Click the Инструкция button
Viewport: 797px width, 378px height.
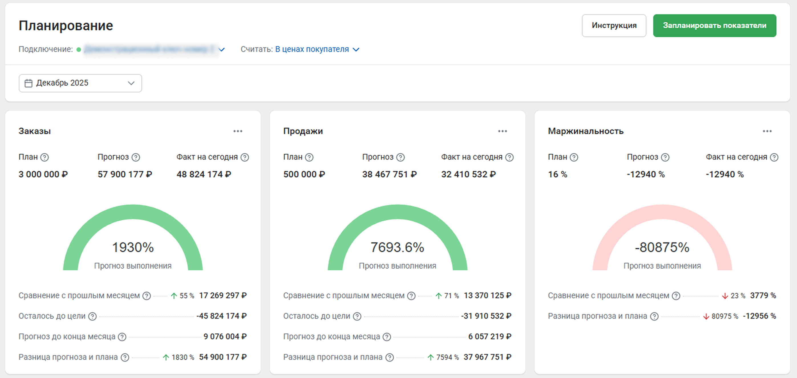tap(614, 26)
